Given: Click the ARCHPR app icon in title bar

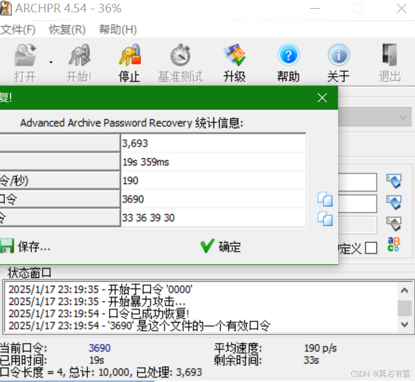Looking at the screenshot, I should [x=6, y=8].
